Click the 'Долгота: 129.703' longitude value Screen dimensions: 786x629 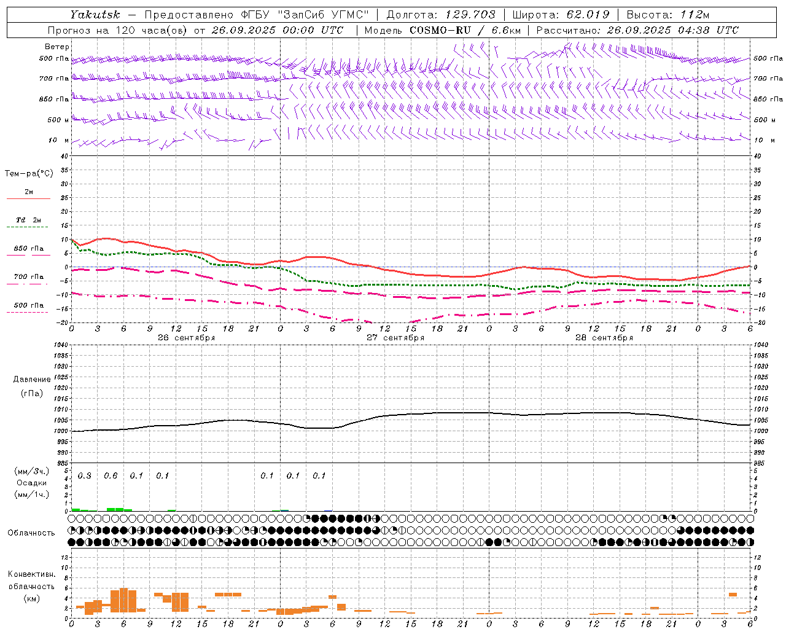441,15
